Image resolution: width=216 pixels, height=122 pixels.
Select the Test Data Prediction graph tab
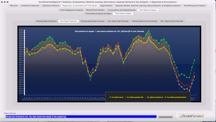(69, 21)
